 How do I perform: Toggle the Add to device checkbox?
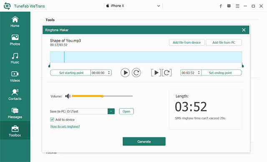coord(52,119)
